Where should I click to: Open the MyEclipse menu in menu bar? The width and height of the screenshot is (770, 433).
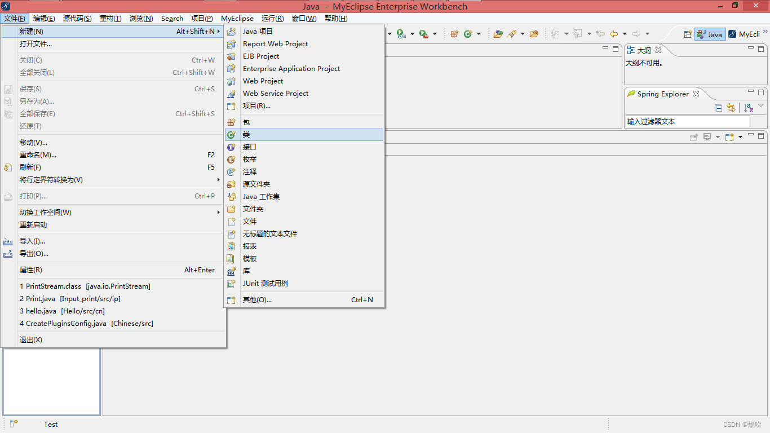tap(237, 19)
